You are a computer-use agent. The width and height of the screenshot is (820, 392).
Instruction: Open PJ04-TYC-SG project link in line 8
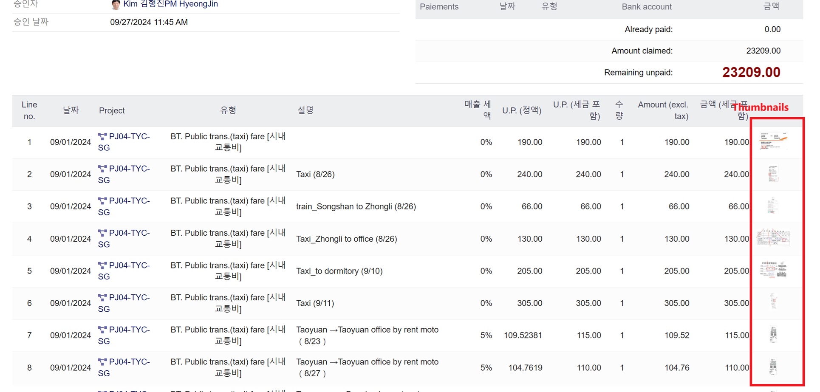click(x=124, y=367)
